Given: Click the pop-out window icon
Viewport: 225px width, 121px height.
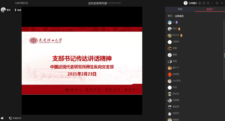Looking at the screenshot, I should tap(204, 3).
